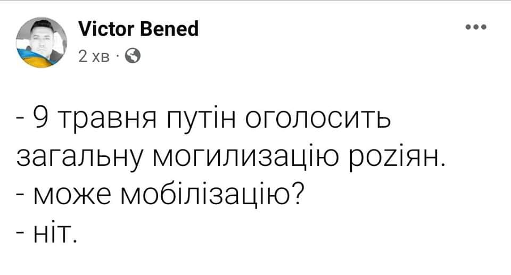Open the three-dot post options menu
The width and height of the screenshot is (511, 275).
coord(475,28)
